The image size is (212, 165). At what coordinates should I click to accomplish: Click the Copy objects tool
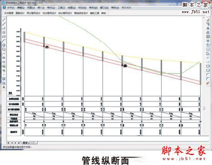208,24
